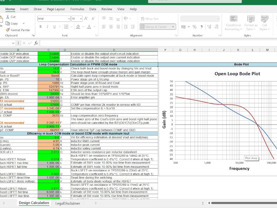This screenshot has height=208, width=277.
Task: Click the Increase Font Size icon
Action: [x=84, y=19]
